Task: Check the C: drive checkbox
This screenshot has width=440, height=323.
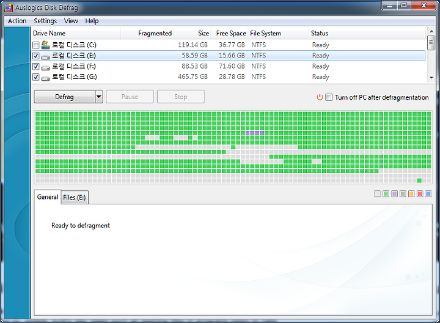Action: pos(35,45)
